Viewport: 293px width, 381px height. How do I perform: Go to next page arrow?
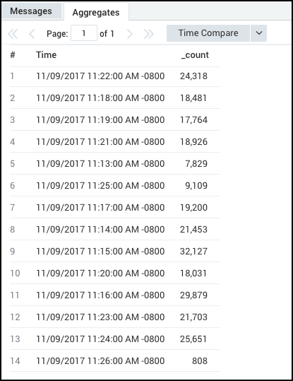[x=130, y=34]
